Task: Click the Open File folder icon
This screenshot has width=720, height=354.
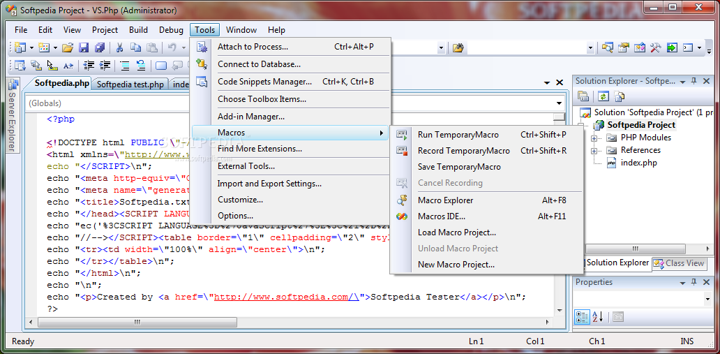Action: click(x=68, y=47)
